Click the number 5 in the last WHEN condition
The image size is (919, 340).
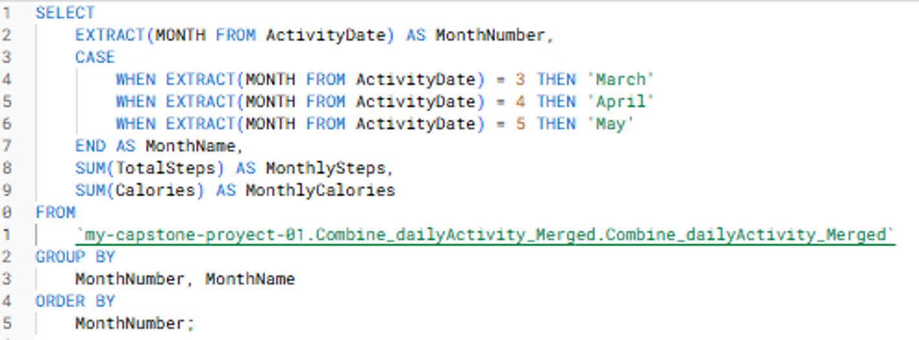click(521, 123)
